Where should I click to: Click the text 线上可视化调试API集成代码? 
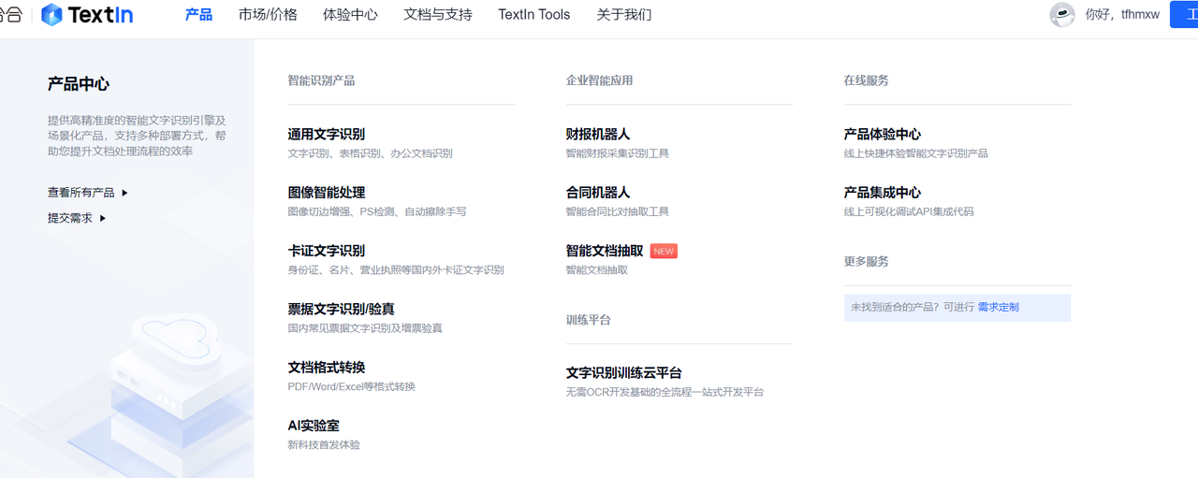[909, 211]
